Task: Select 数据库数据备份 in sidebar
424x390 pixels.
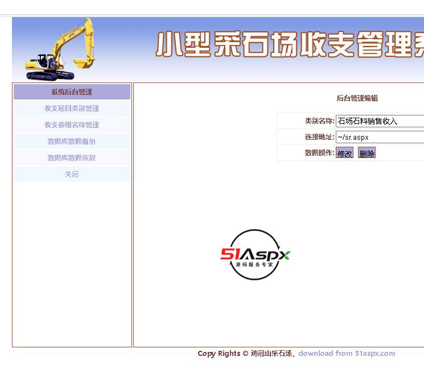Action: [x=72, y=141]
